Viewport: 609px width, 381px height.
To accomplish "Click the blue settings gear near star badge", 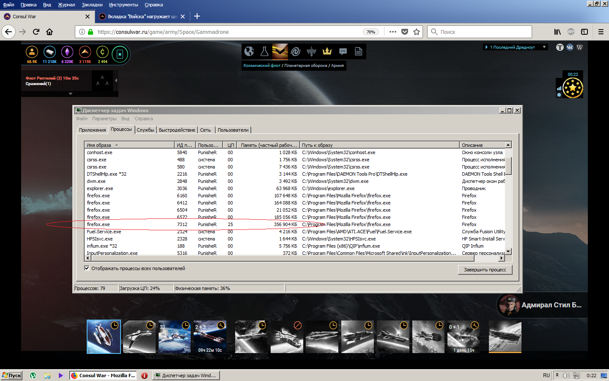I will click(x=559, y=95).
